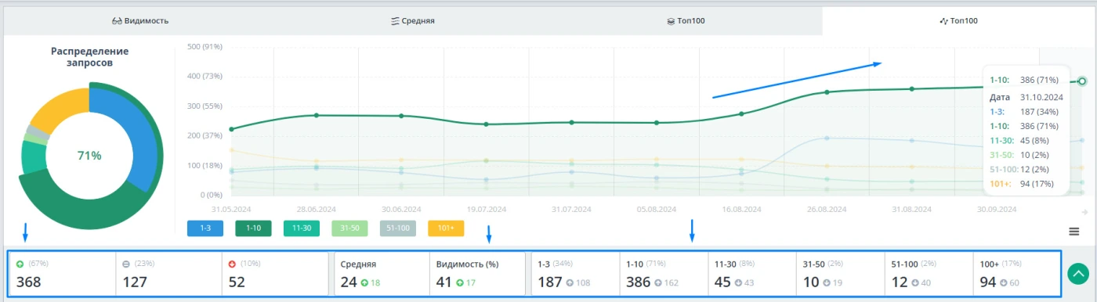Click the 11-30 stat card showing 45

point(752,274)
